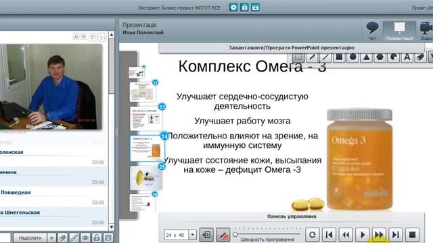Select the thick line drawing tool
The height and width of the screenshot is (243, 433).
coord(312,57)
